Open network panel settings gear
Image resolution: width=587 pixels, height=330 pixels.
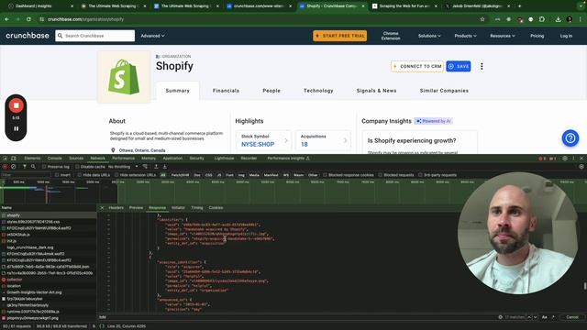581,167
